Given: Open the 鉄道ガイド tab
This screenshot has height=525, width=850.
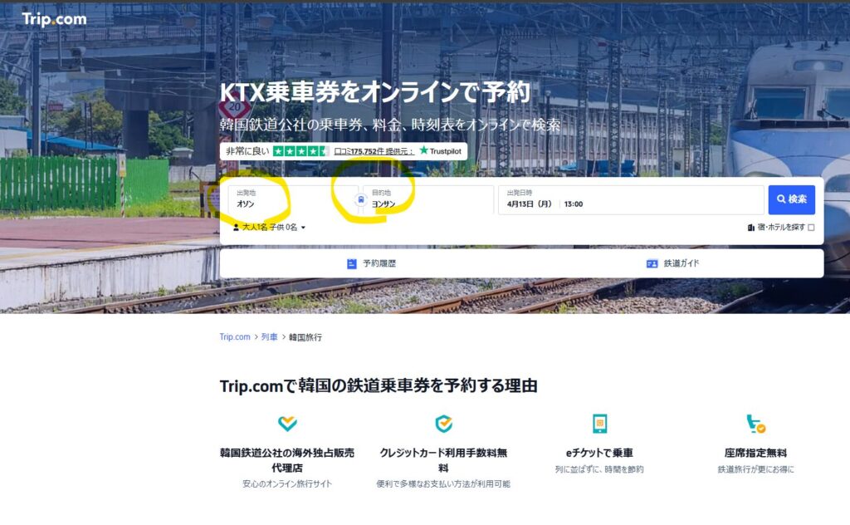Looking at the screenshot, I should (x=672, y=263).
